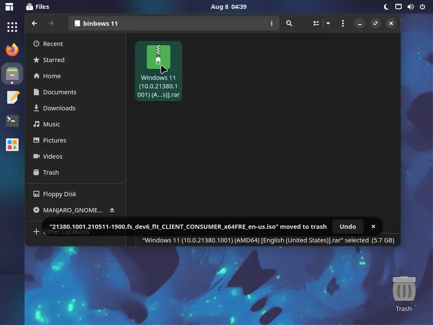The height and width of the screenshot is (325, 433).
Task: Click the file selected status text
Action: pos(268,240)
